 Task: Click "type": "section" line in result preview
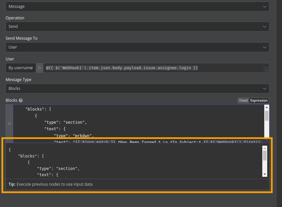coord(58,169)
